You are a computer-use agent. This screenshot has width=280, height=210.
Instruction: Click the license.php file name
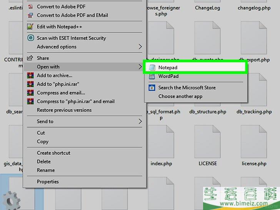(254, 163)
